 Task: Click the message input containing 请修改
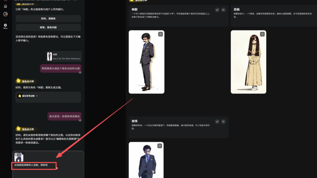click(x=33, y=166)
